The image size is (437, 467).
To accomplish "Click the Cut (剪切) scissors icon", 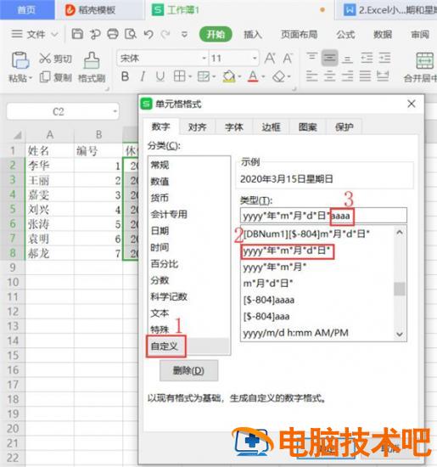I will 45,59.
